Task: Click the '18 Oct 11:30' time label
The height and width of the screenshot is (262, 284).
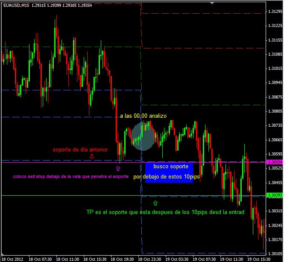Action: pos(67,259)
